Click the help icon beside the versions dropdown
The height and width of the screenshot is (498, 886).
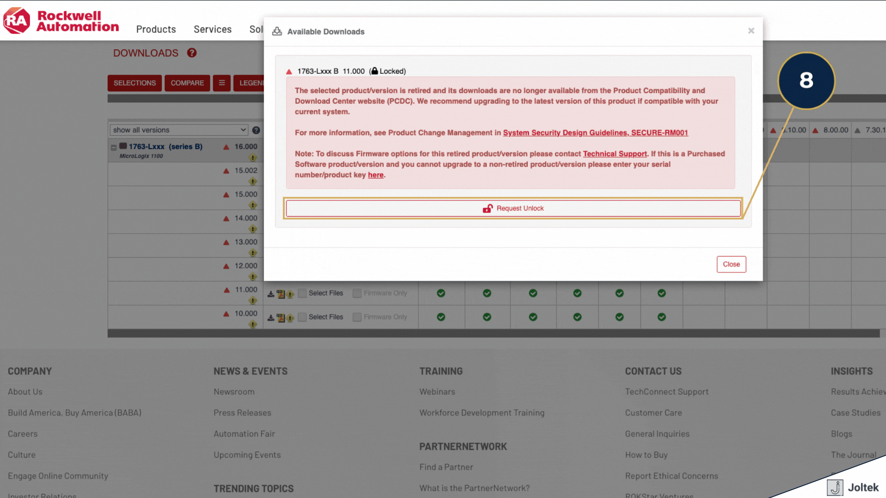(x=256, y=130)
